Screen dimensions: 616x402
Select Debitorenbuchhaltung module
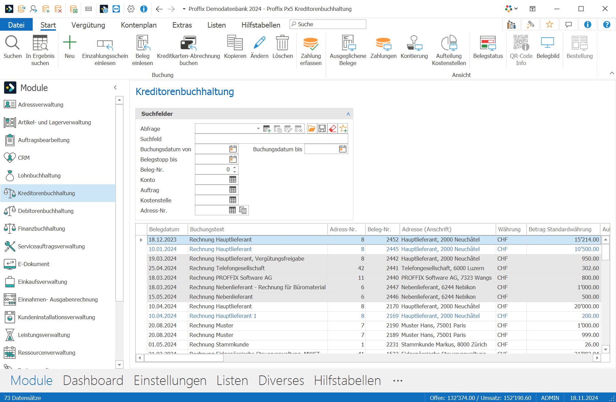point(58,211)
